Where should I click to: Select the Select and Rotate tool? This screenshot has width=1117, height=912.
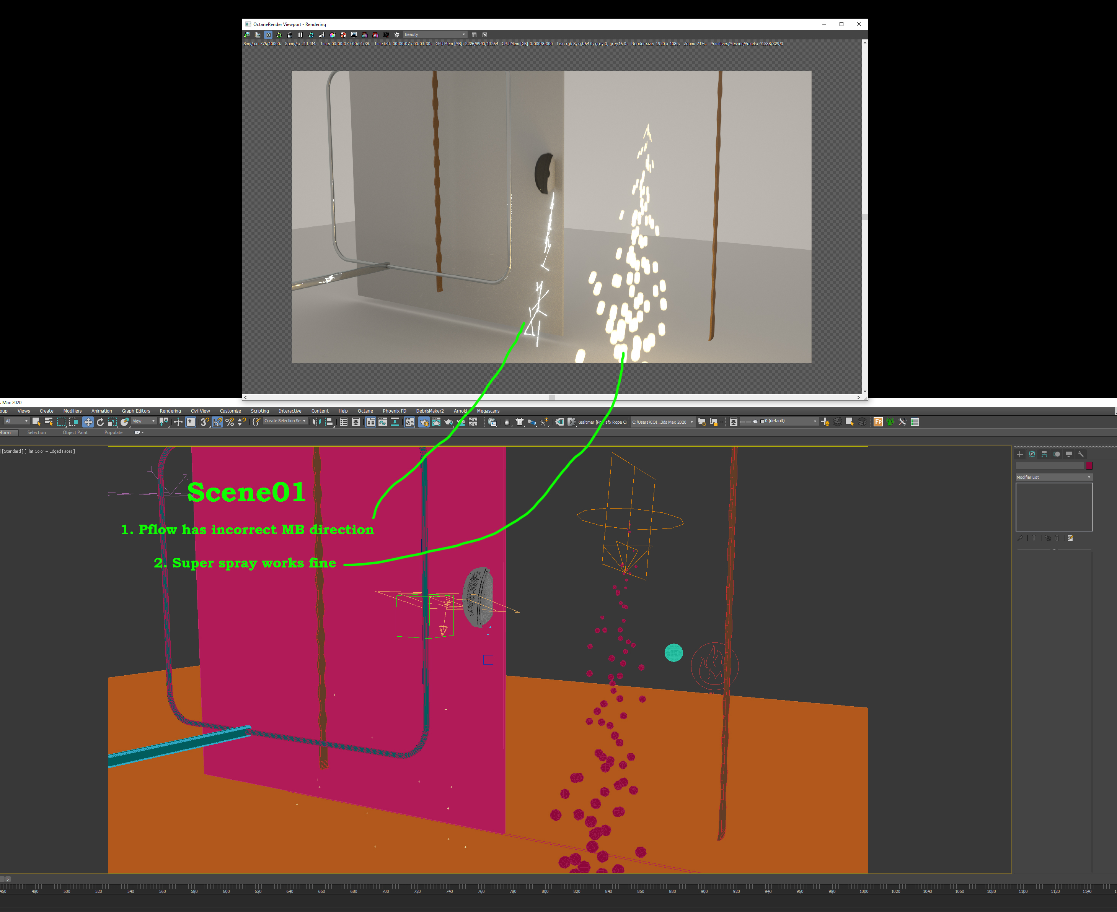100,422
